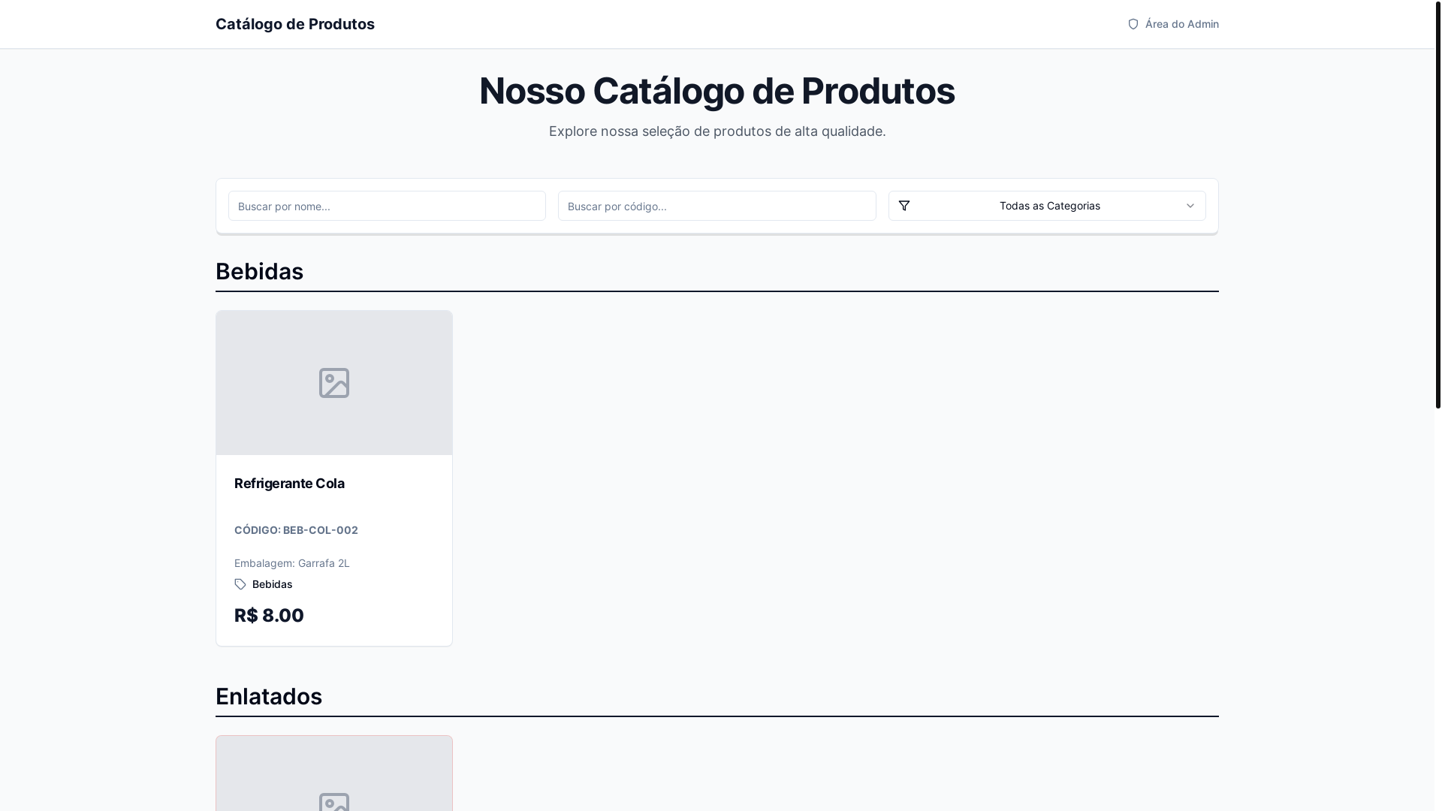
Task: Click the Explore nossa seleção subtitle text
Action: pyautogui.click(x=717, y=131)
